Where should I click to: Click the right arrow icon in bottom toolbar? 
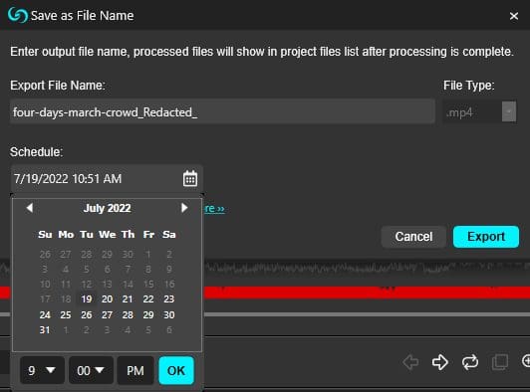[x=440, y=362]
